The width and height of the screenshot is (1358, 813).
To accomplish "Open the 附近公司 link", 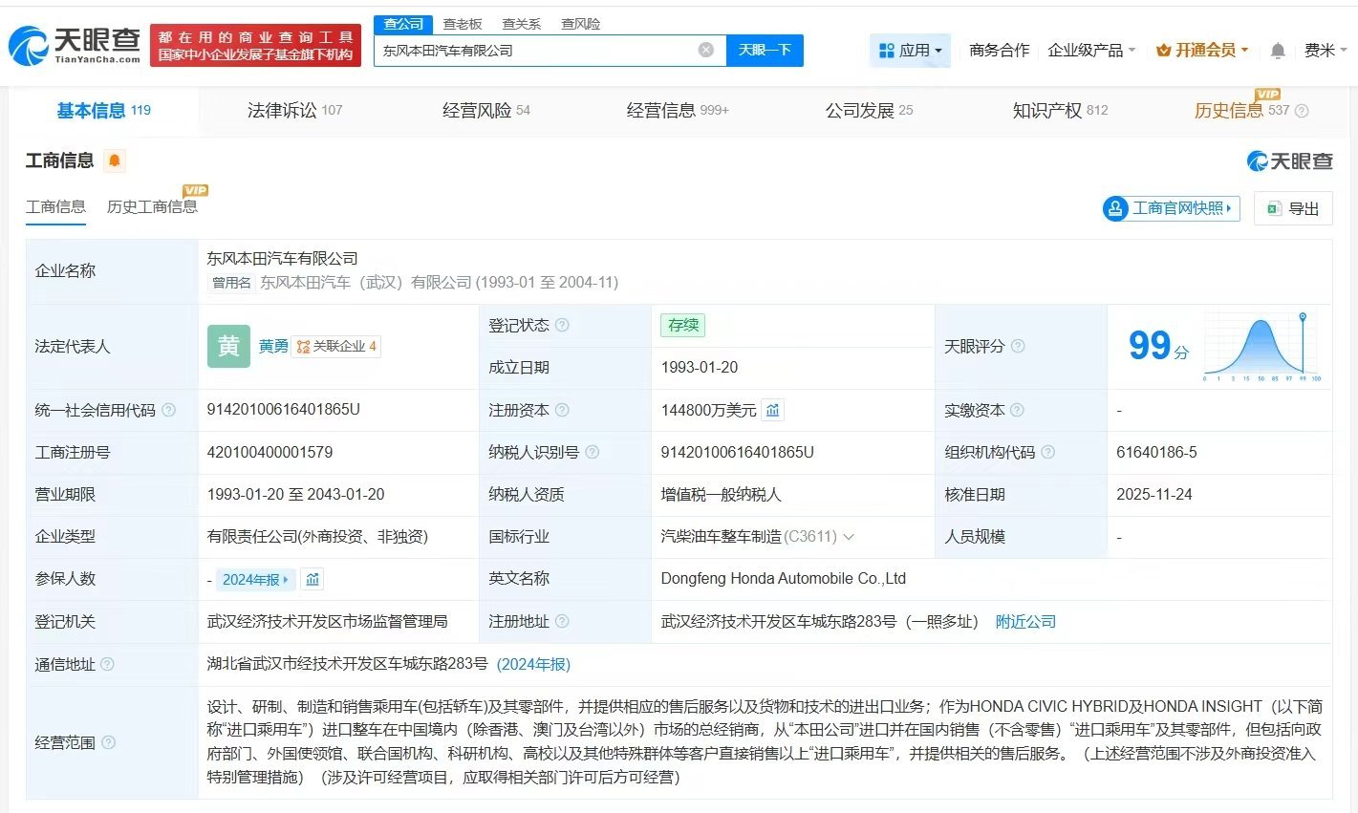I will coord(1025,622).
